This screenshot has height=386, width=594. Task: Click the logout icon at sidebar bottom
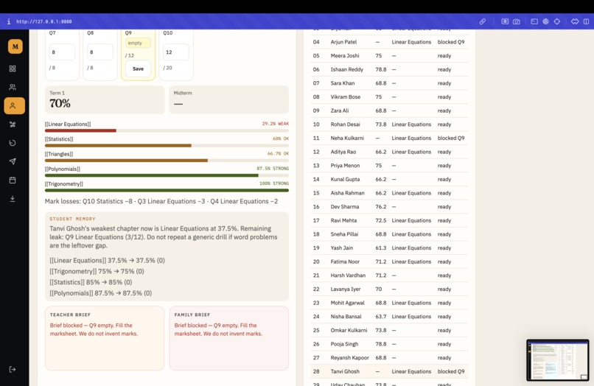13,369
